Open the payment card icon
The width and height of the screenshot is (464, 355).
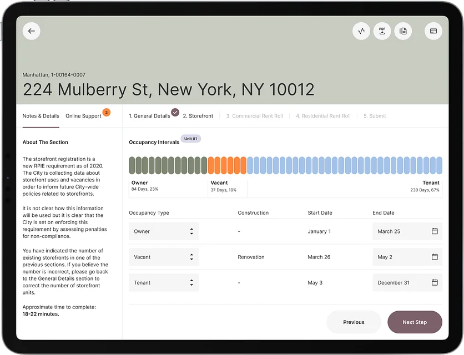tap(433, 31)
